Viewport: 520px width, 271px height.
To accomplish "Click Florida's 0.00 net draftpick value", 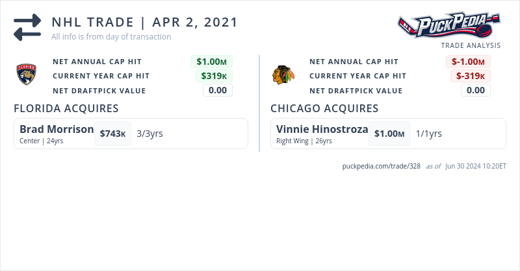I will pos(218,90).
